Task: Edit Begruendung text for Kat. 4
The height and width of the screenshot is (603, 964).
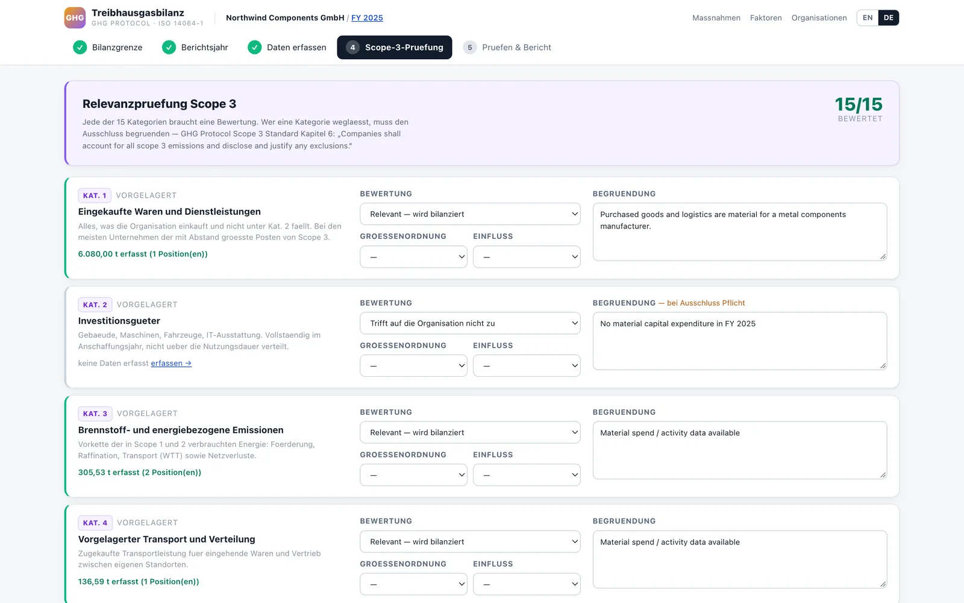Action: pos(740,560)
